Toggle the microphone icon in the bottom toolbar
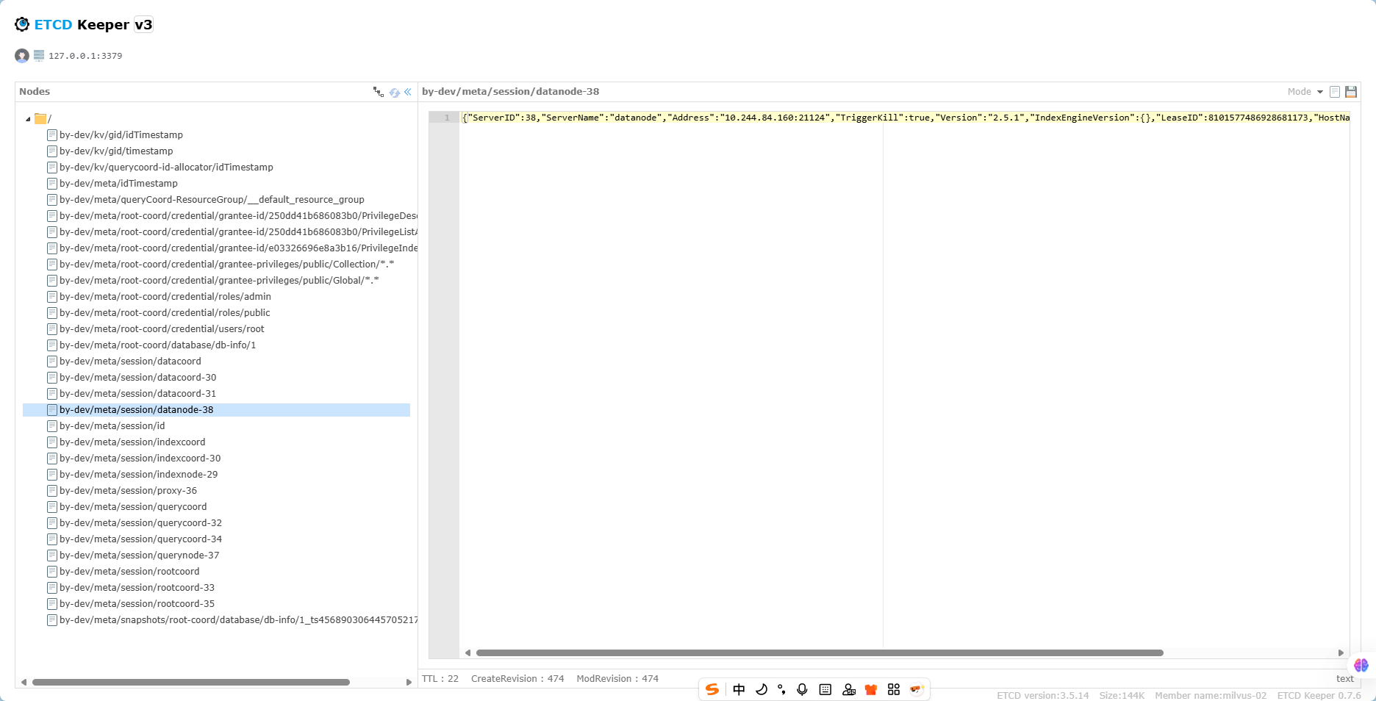Viewport: 1376px width, 701px height. pyautogui.click(x=801, y=689)
